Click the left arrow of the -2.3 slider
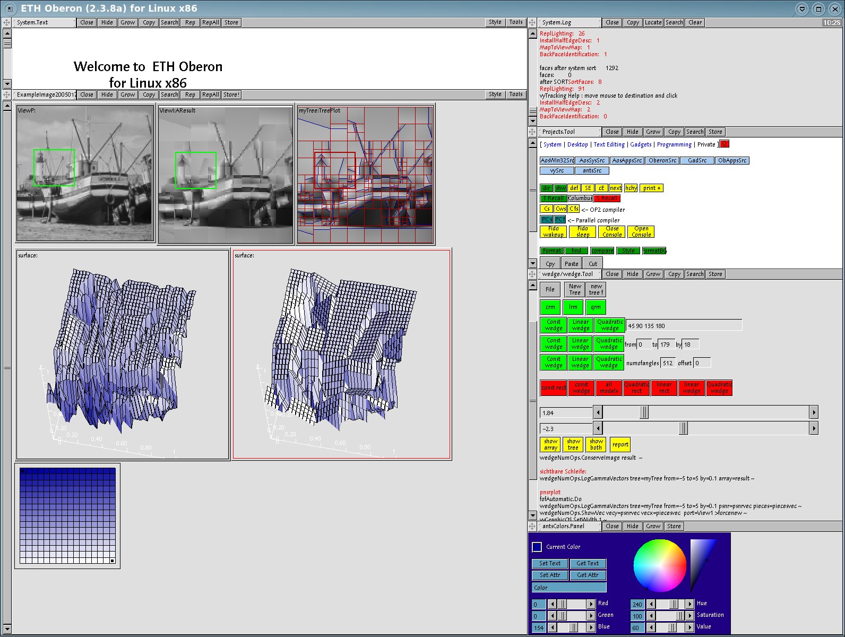845x637 pixels. [598, 428]
